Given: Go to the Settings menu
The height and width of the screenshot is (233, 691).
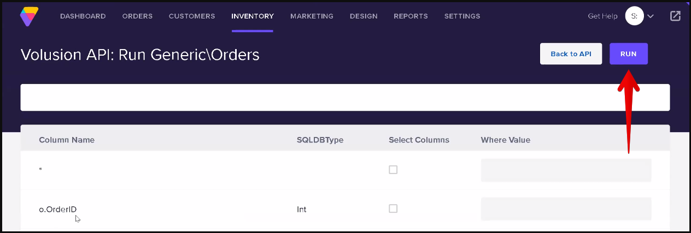Looking at the screenshot, I should tap(462, 16).
